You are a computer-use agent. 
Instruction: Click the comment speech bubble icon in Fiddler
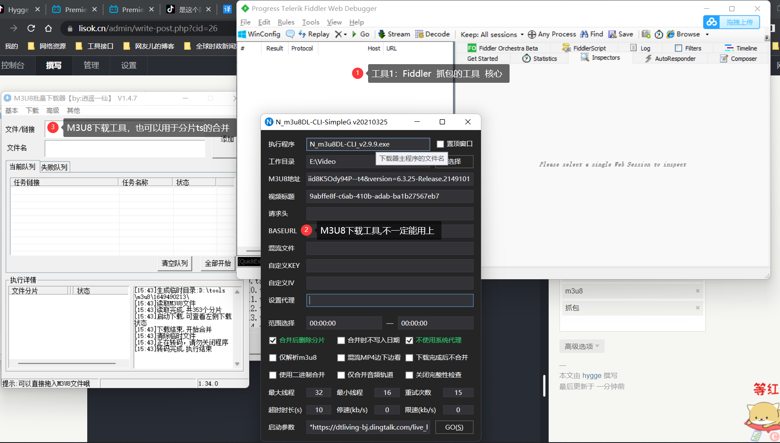(x=290, y=34)
